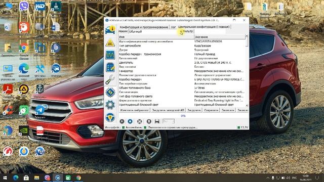The image size is (324, 182).
Task: Open the Windows Start menu
Action: (x=5, y=177)
